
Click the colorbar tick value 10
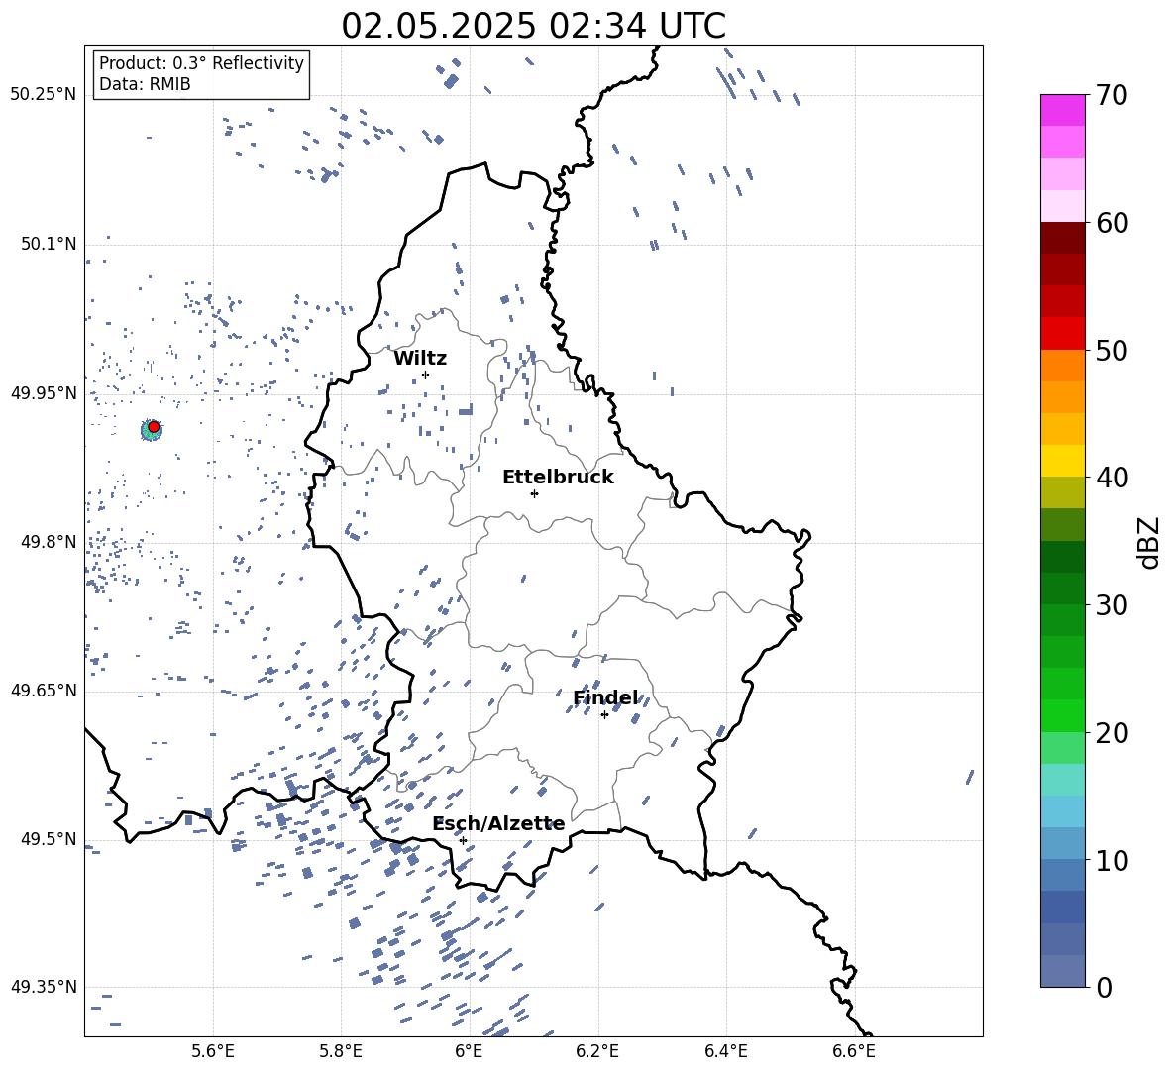click(1112, 860)
